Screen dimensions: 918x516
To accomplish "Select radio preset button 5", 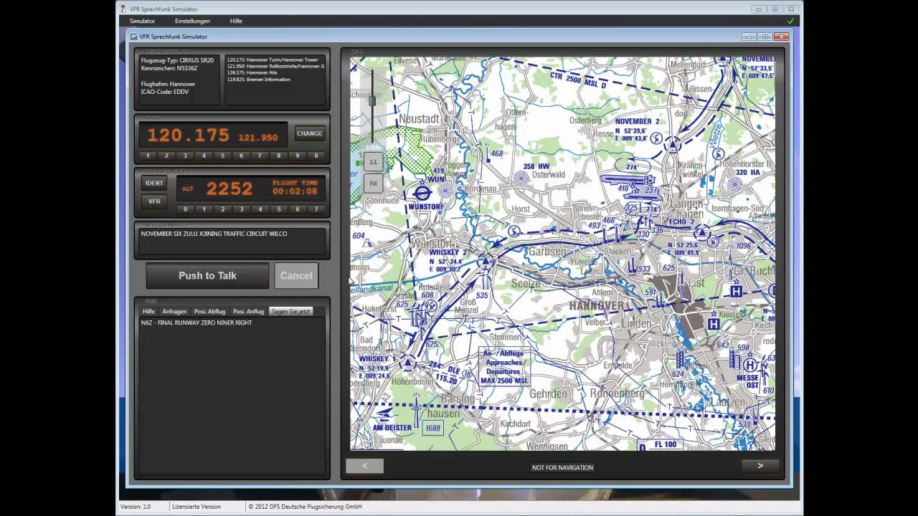I will (222, 156).
